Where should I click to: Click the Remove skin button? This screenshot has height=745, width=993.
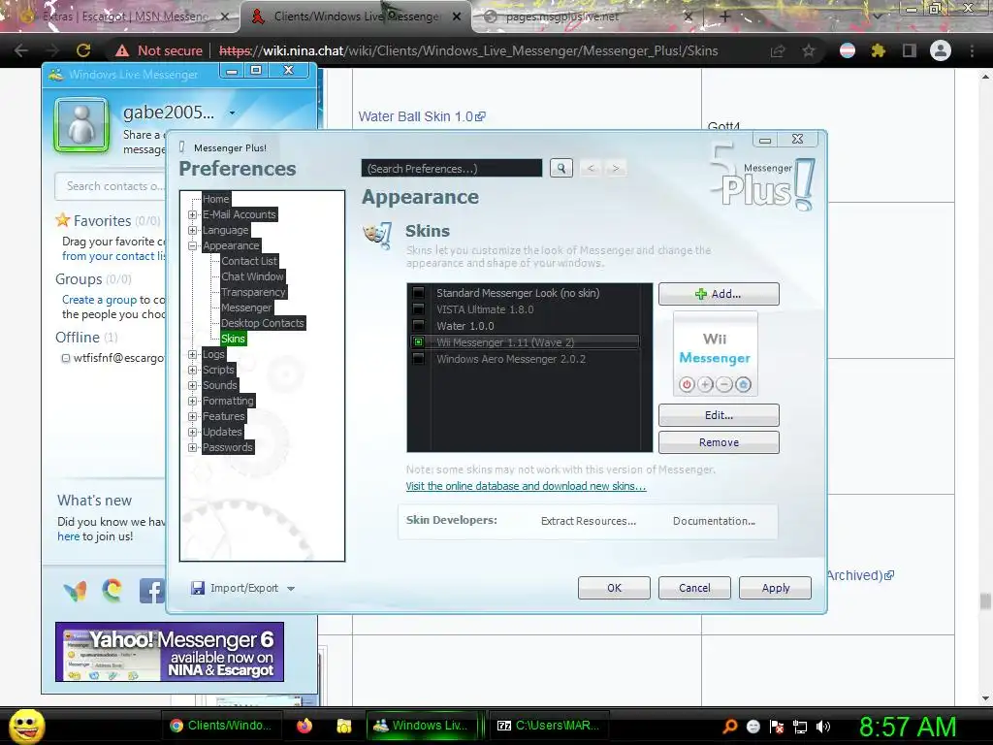(x=719, y=442)
